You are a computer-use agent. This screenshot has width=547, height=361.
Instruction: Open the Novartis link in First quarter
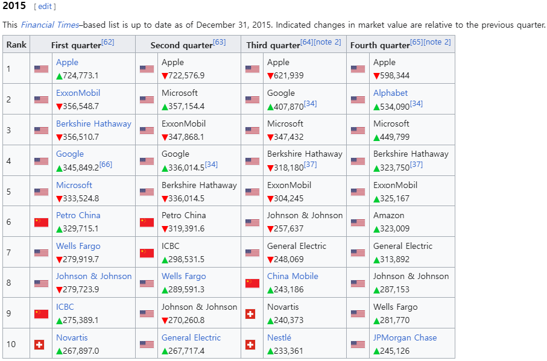tap(72, 337)
